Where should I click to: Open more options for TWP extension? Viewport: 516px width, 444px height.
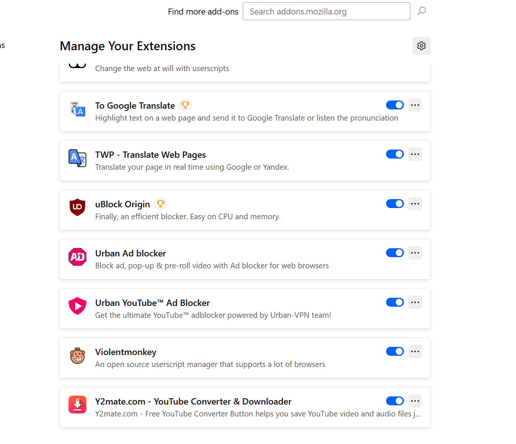(x=415, y=154)
